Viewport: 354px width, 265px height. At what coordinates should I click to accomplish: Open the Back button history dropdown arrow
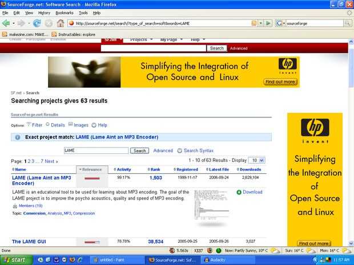pos(14,23)
